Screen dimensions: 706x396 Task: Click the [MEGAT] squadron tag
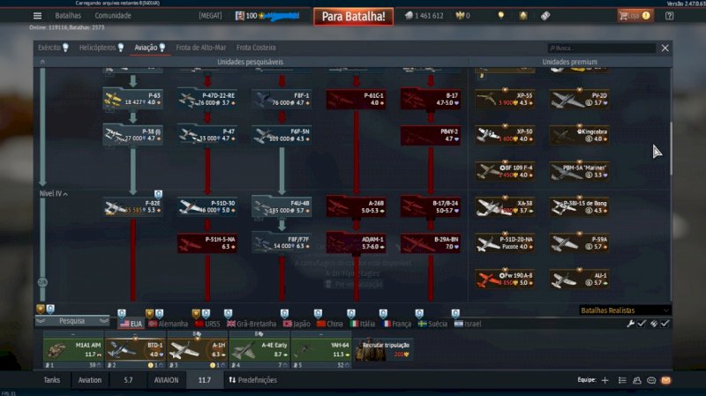(x=210, y=16)
